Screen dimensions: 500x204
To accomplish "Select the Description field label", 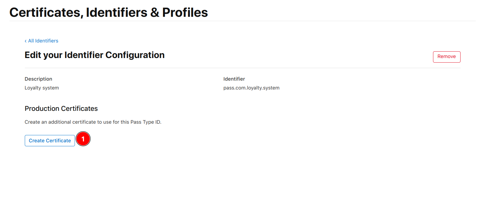I will point(39,79).
